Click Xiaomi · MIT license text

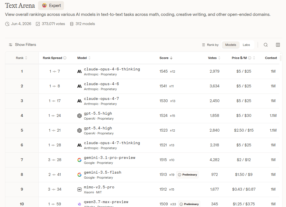click(x=93, y=193)
